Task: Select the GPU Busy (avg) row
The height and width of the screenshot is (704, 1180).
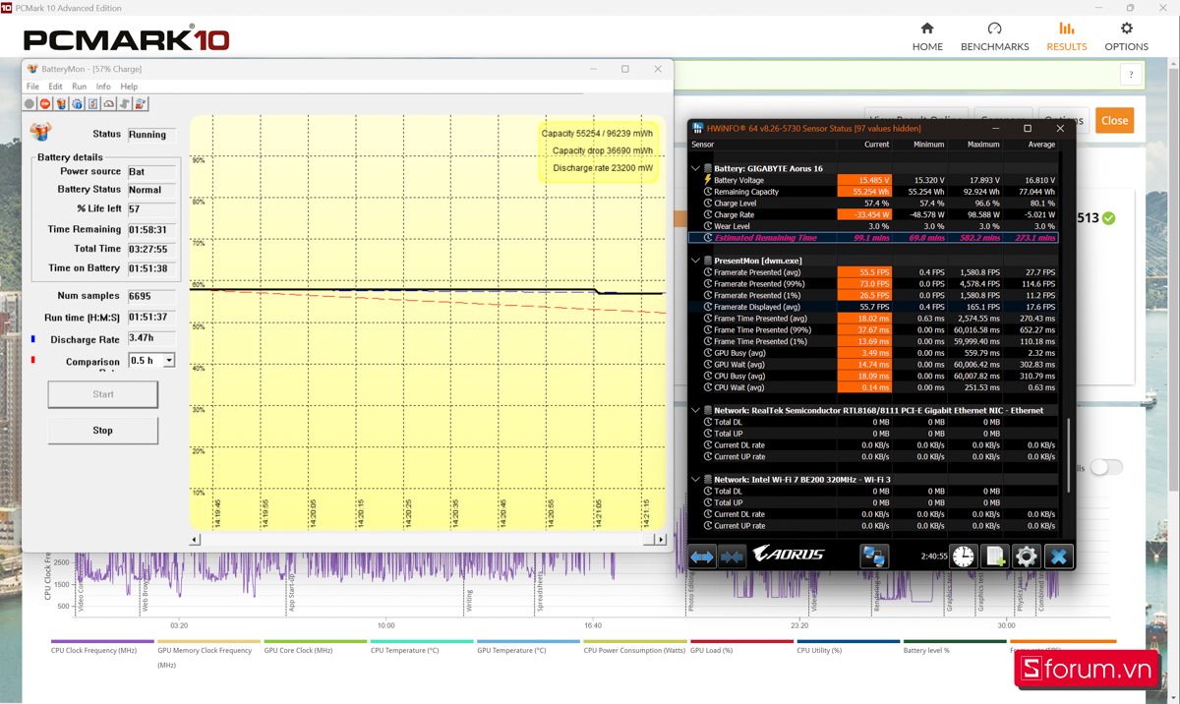Action: [x=874, y=353]
